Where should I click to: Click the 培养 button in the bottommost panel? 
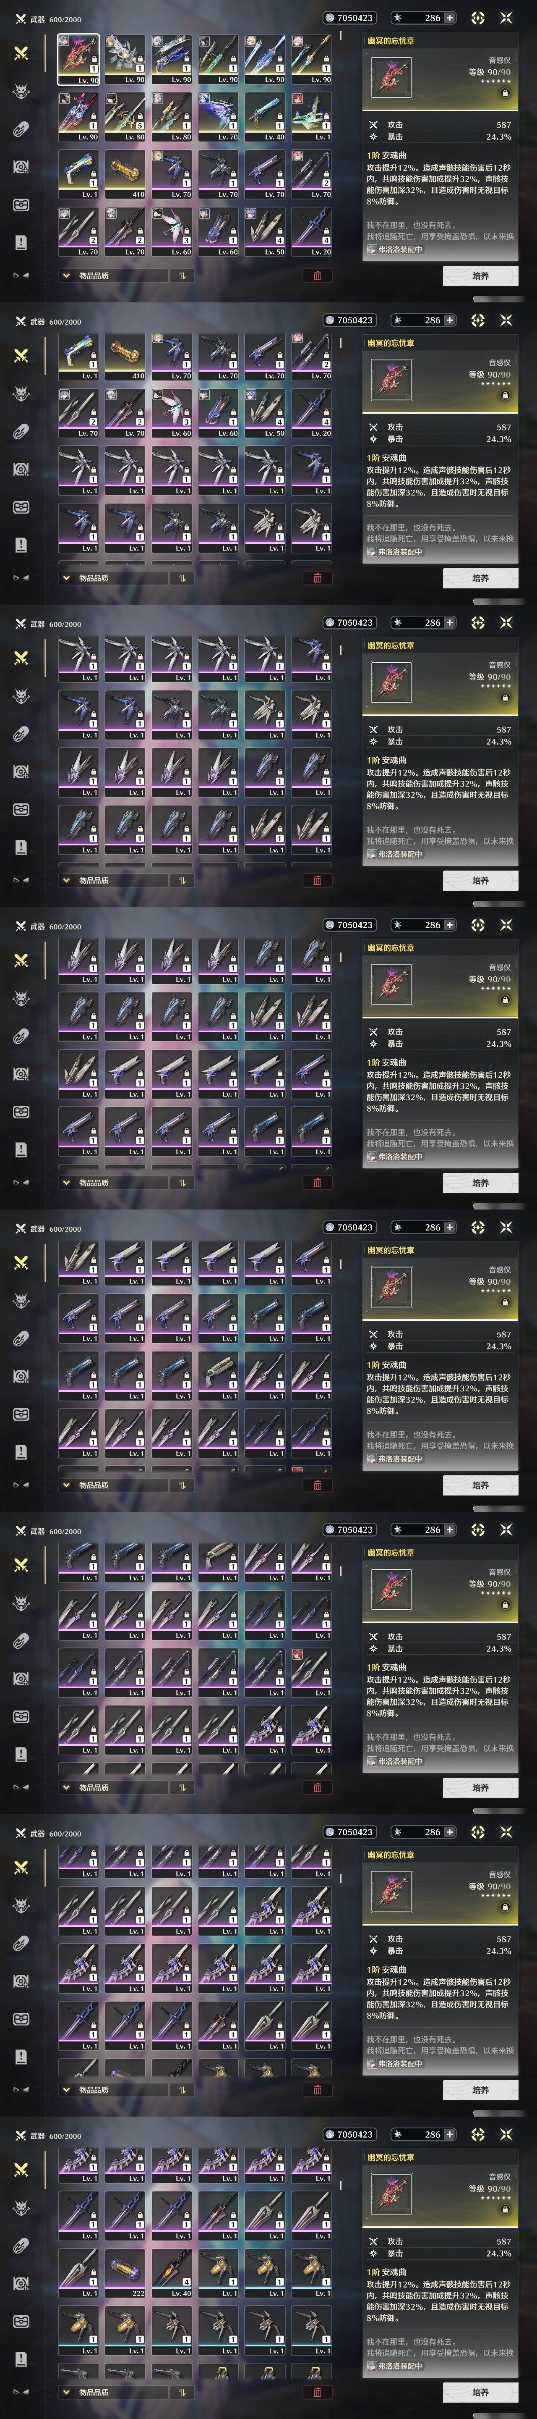click(480, 2392)
